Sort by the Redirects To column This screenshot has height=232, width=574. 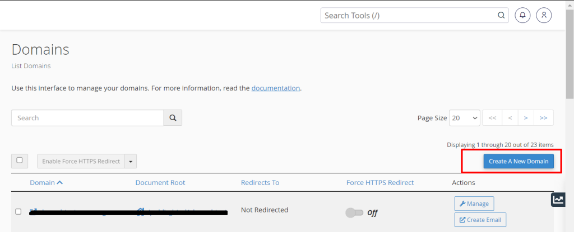point(260,183)
